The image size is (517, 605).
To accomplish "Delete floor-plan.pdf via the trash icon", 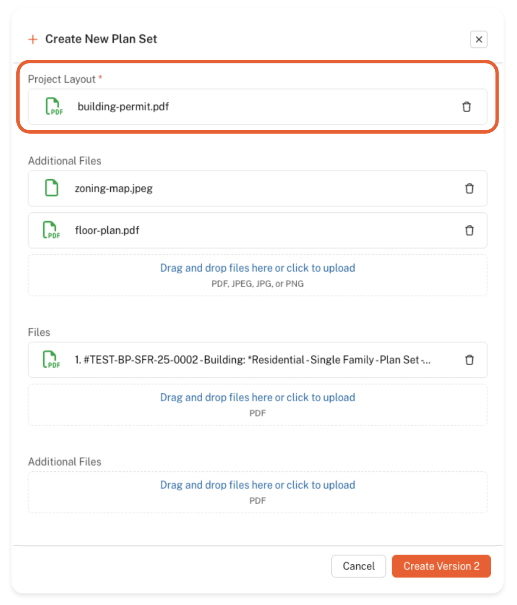I will [x=469, y=231].
